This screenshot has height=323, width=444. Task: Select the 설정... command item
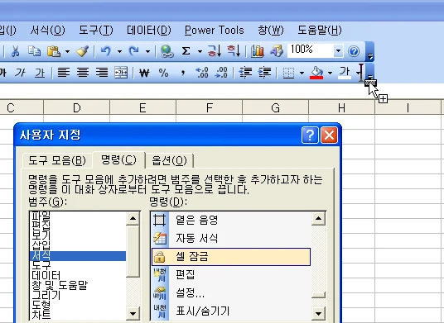[x=231, y=293]
